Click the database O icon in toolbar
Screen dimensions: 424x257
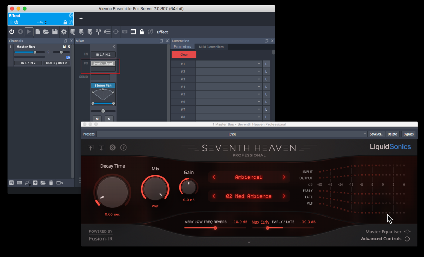[81, 32]
